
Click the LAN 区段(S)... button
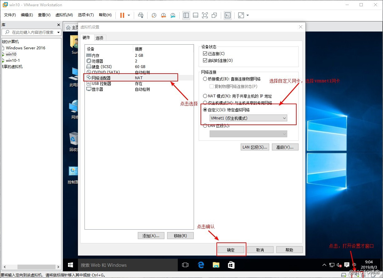pos(255,147)
